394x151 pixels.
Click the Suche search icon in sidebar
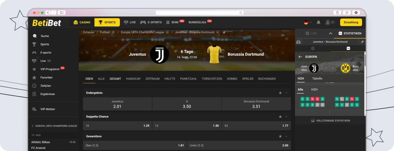(35, 36)
